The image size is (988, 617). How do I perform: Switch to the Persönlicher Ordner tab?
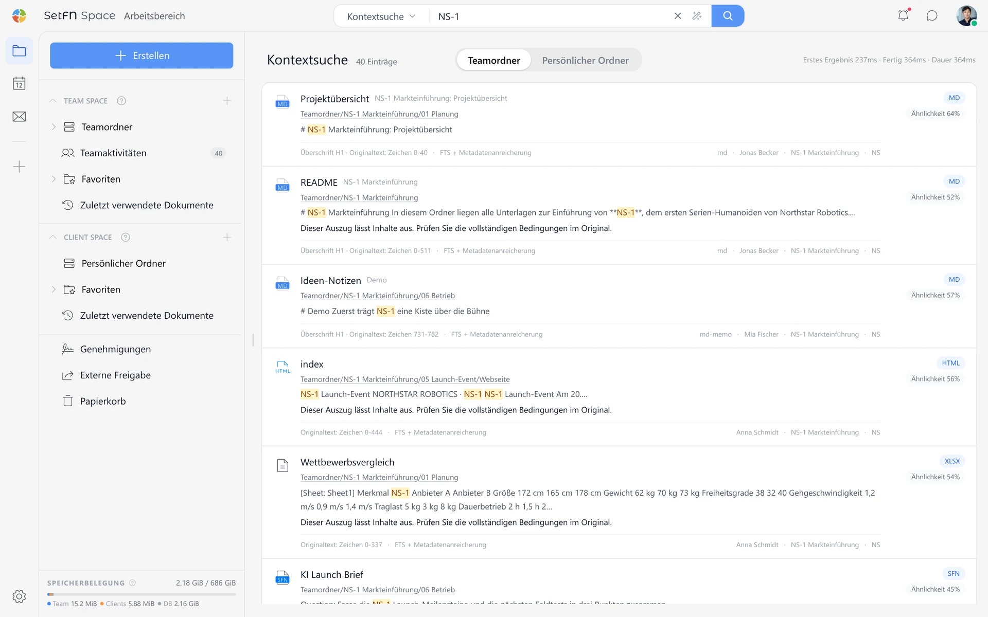pyautogui.click(x=585, y=60)
